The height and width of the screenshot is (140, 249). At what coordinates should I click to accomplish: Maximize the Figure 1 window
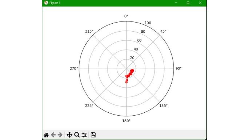tap(188, 3)
